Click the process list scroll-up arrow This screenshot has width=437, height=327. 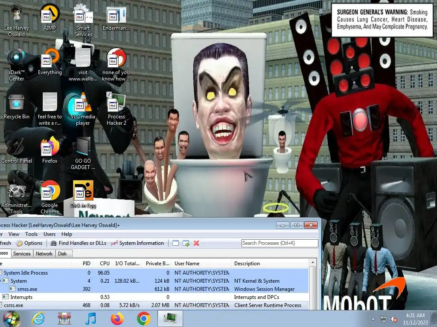(313, 263)
